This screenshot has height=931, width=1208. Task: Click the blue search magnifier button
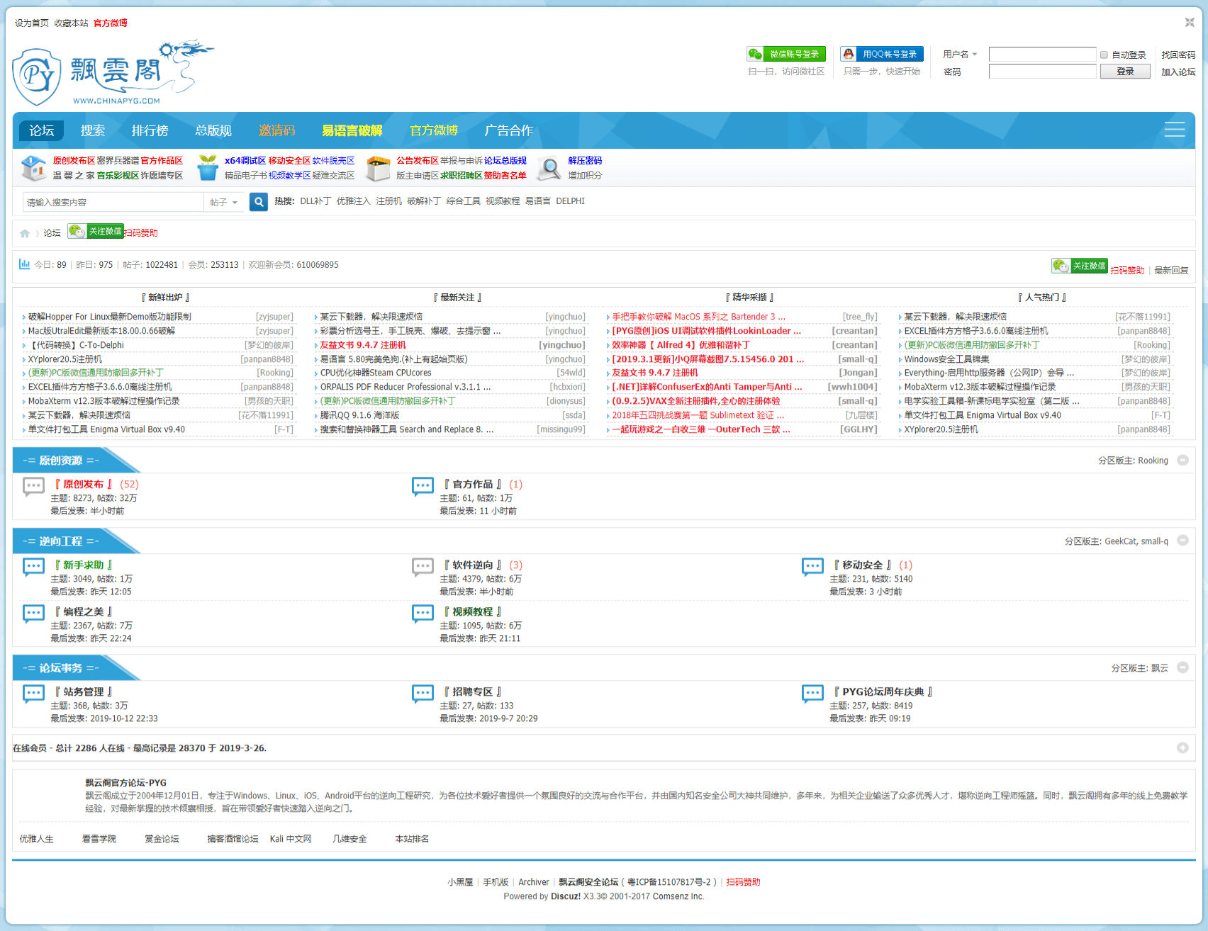click(259, 202)
